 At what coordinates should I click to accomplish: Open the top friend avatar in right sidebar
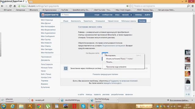187,52
